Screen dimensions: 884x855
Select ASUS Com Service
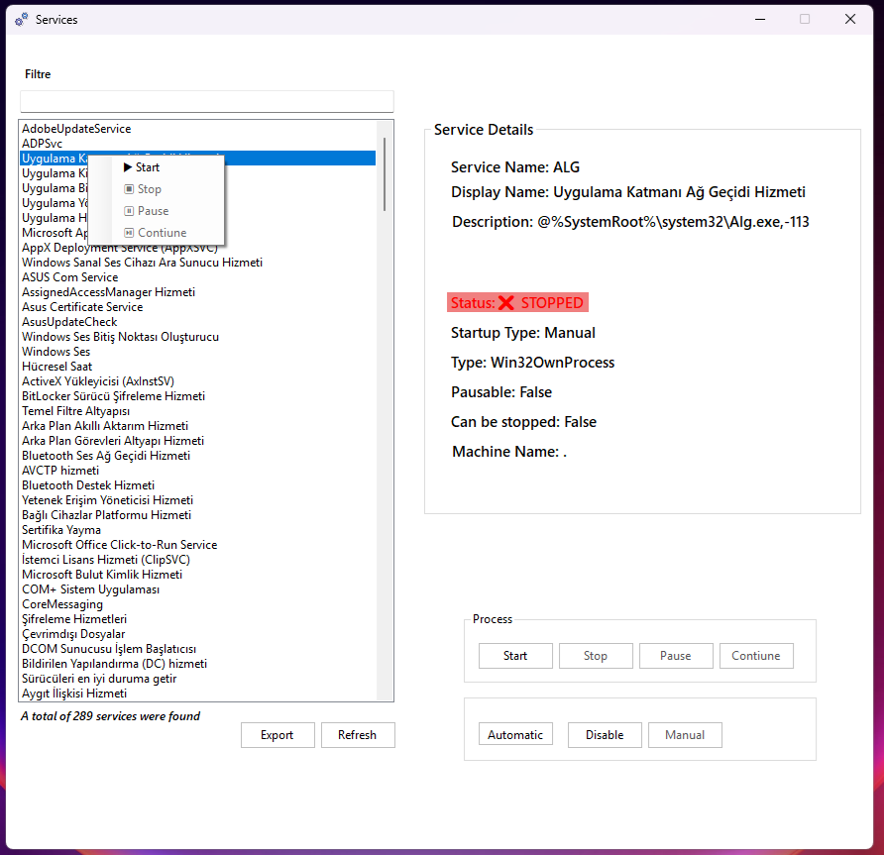point(198,277)
